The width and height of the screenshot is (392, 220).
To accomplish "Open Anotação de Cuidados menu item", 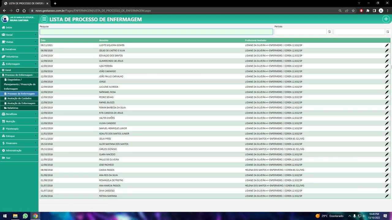I will click(19, 98).
